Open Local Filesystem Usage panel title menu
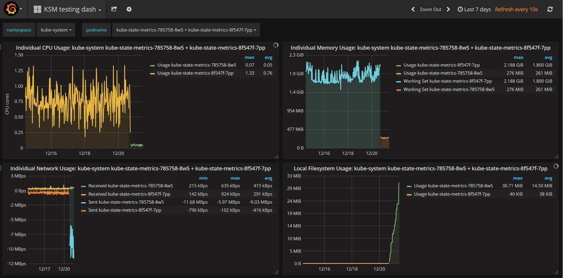The width and height of the screenshot is (563, 278). tap(420, 168)
